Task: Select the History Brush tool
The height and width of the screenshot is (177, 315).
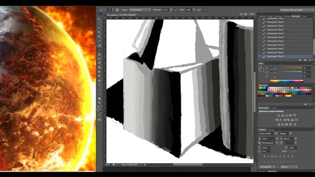Action: 99,59
